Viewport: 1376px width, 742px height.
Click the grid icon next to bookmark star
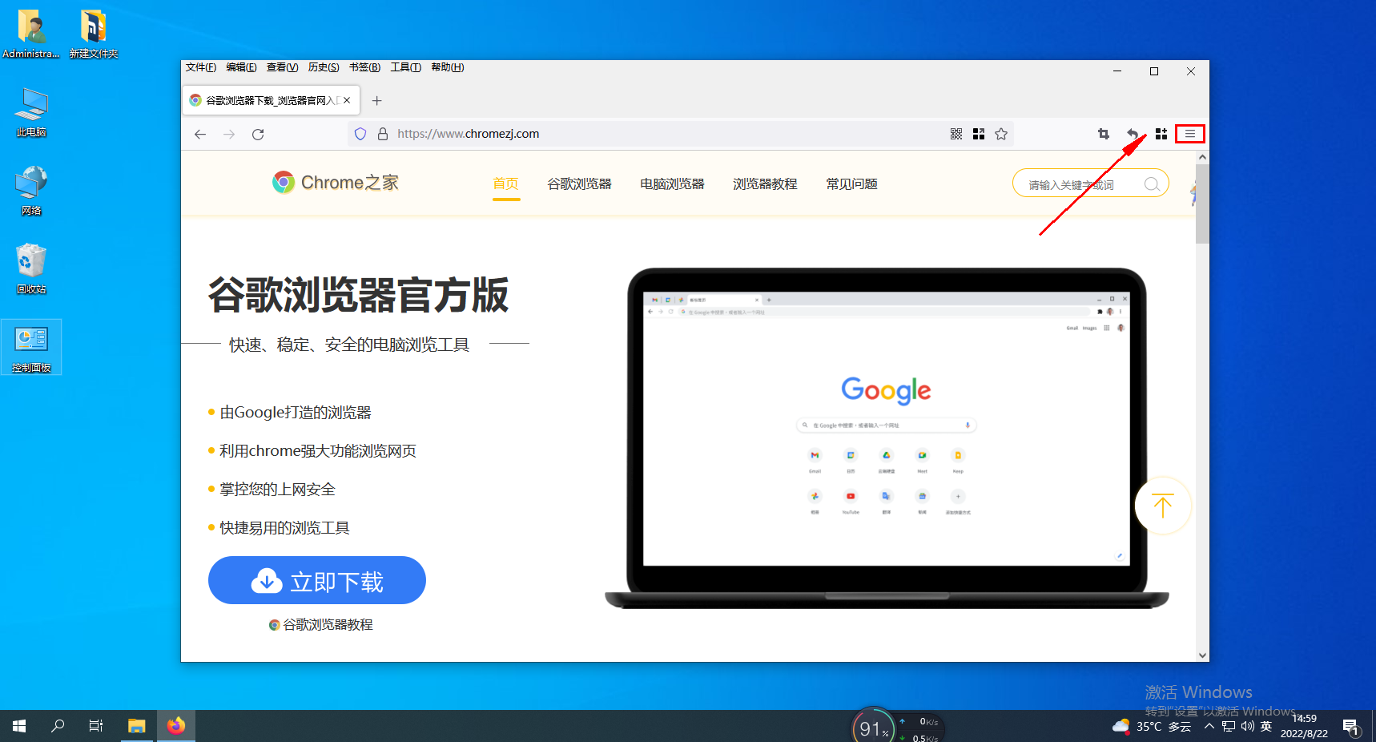979,134
